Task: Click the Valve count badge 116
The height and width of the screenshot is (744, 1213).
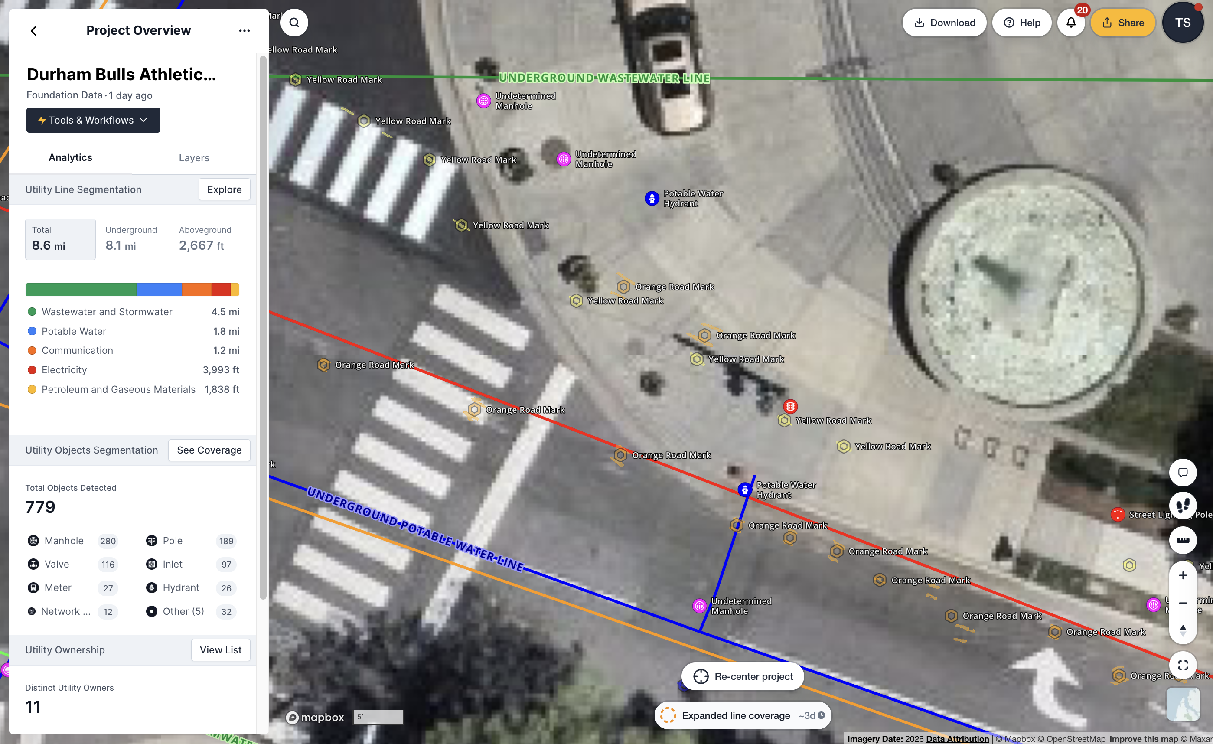Action: 108,565
